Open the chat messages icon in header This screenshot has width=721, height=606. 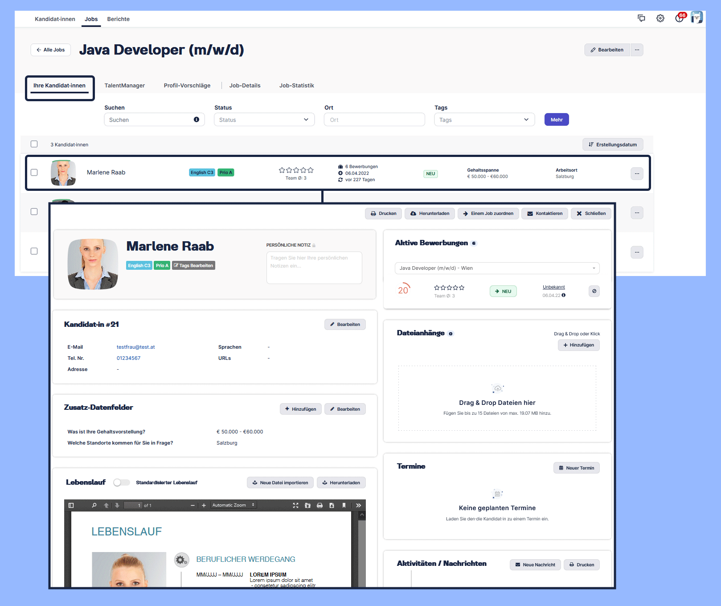641,18
